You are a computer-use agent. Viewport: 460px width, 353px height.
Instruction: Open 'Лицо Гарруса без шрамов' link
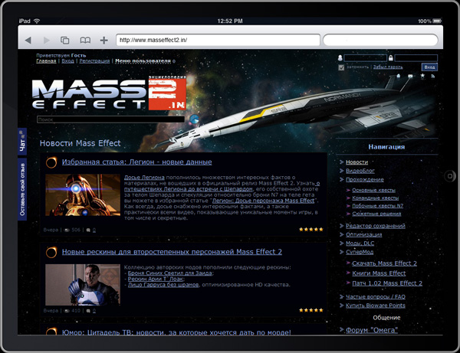(163, 285)
